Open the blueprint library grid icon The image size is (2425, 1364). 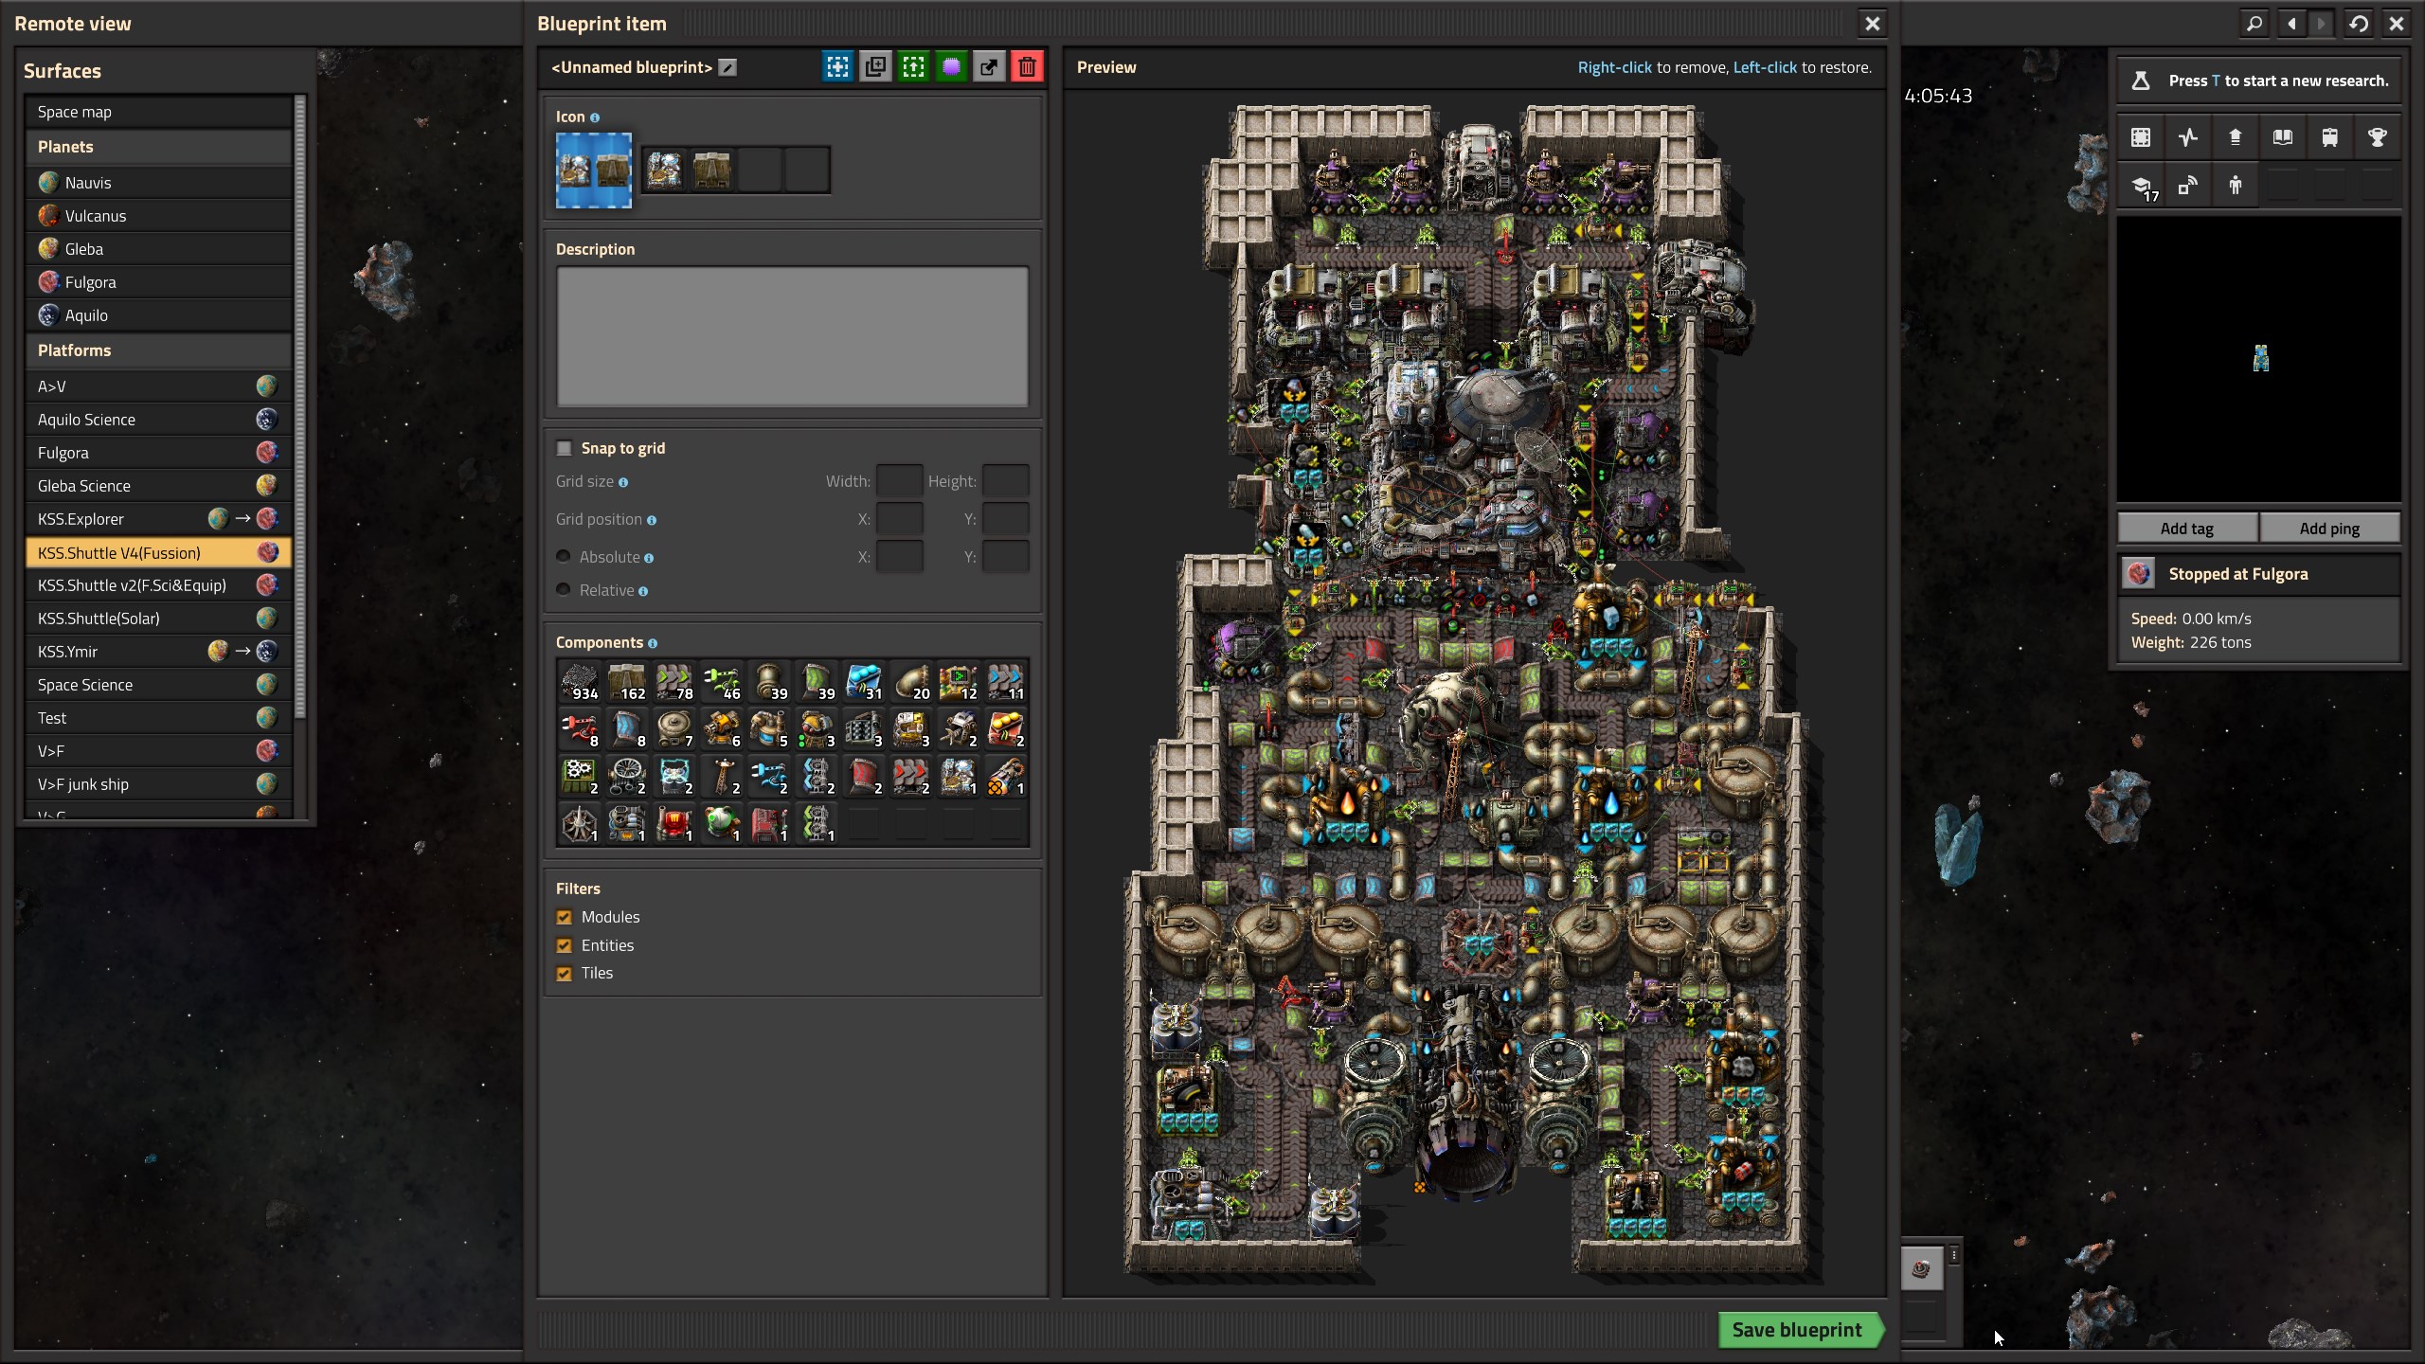click(x=2141, y=137)
